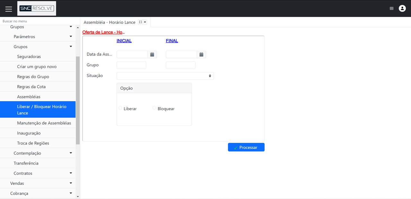Open Manutenção de Assembléias from sidebar
This screenshot has height=199, width=411.
(44, 123)
